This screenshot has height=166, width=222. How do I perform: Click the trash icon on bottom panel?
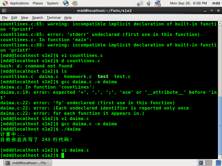218,163
